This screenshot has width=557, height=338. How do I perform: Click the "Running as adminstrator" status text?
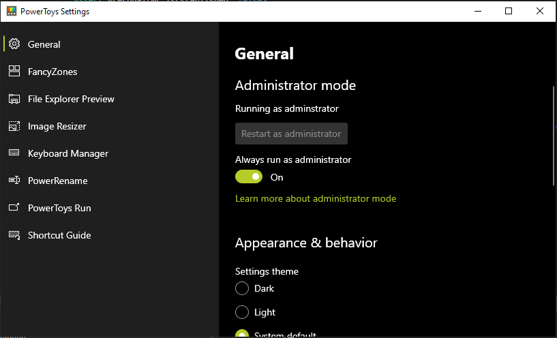(x=286, y=108)
